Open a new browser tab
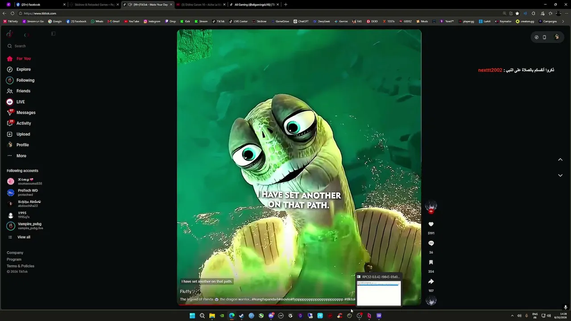This screenshot has height=321, width=571. 285,4
